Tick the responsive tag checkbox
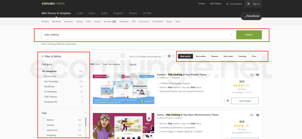Image resolution: width=302 pixels, height=139 pixels. [x=43, y=130]
